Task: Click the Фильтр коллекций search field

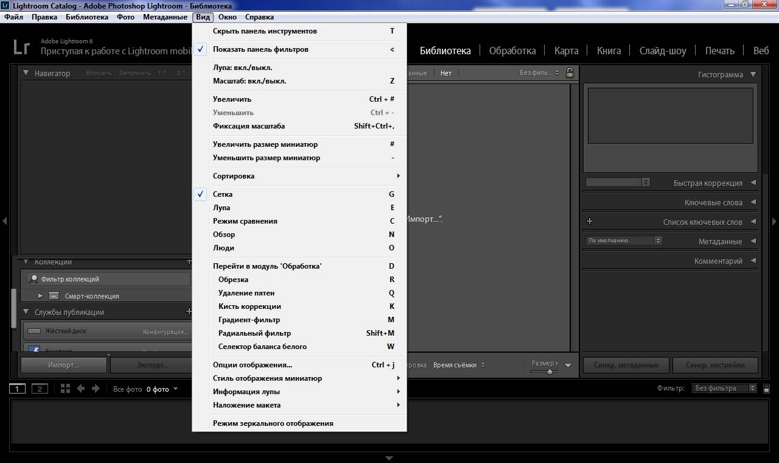Action: (x=108, y=279)
